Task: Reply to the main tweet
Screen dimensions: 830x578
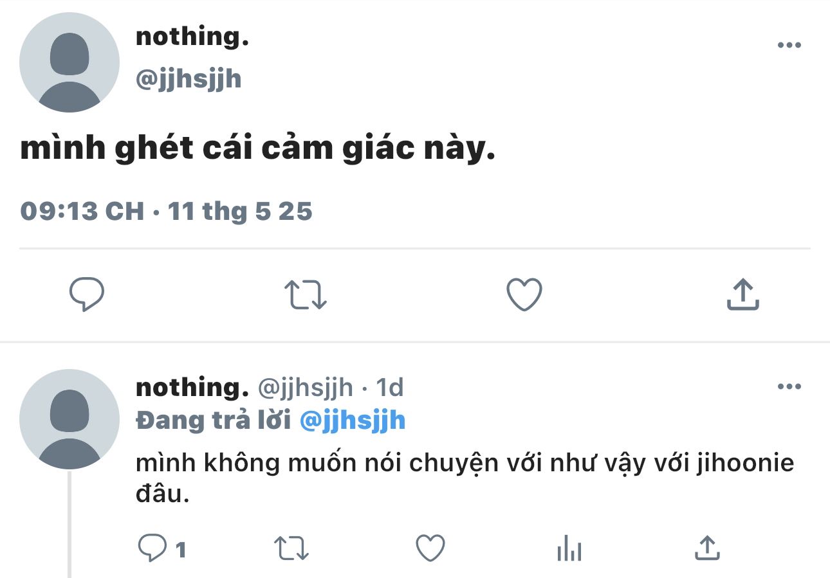Action: pos(86,295)
